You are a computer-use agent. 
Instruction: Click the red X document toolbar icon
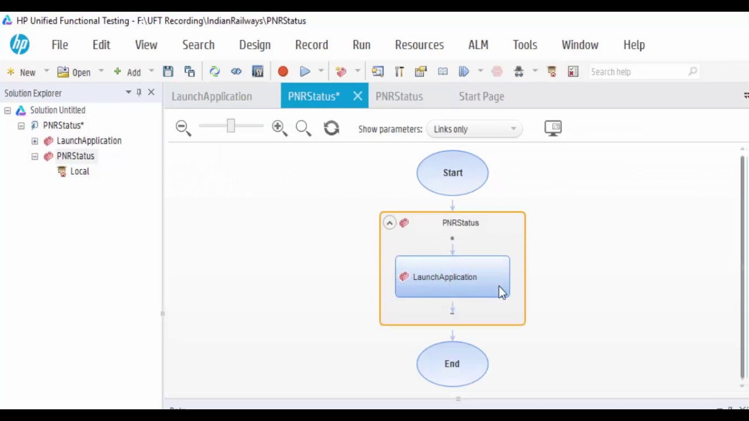pyautogui.click(x=573, y=71)
